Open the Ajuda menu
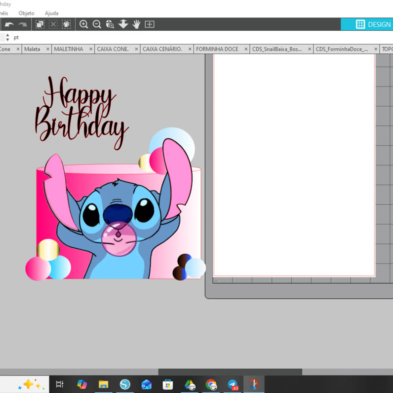The image size is (393, 393). point(52,13)
